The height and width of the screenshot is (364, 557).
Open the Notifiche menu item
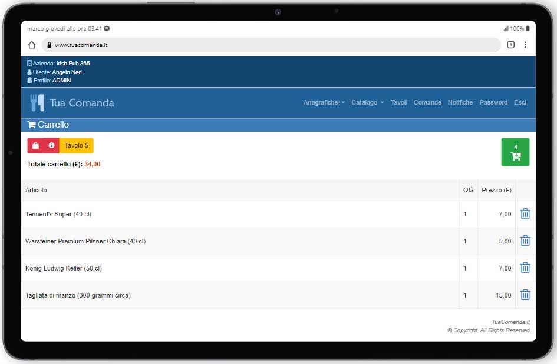[460, 102]
